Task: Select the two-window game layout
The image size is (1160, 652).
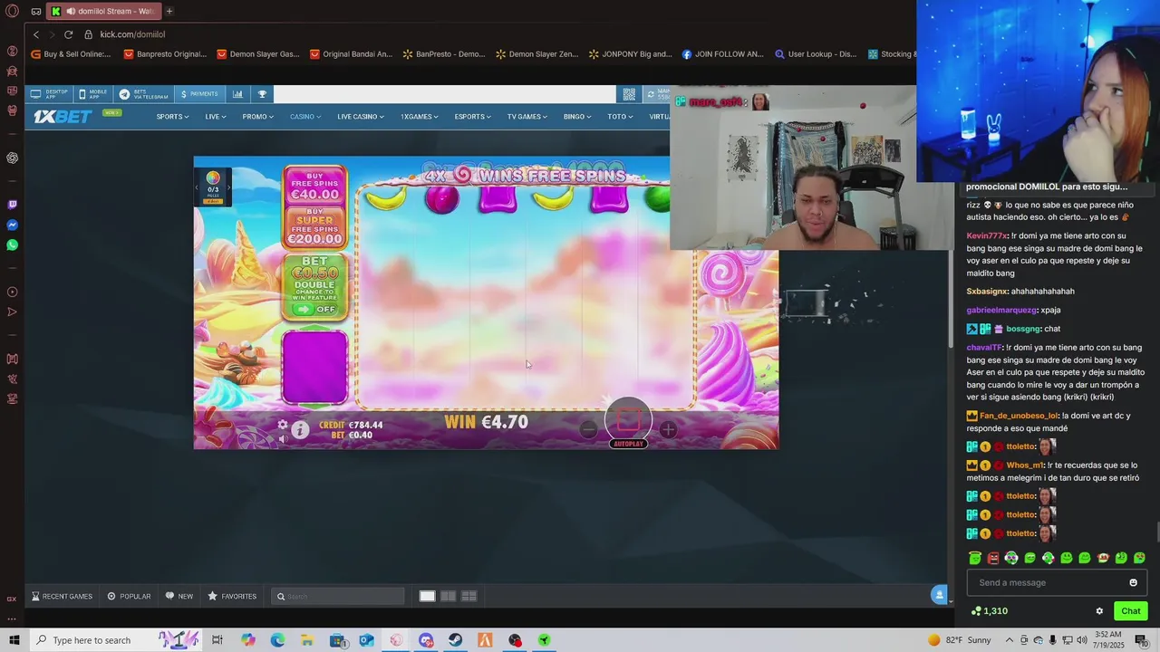Action: 448,596
